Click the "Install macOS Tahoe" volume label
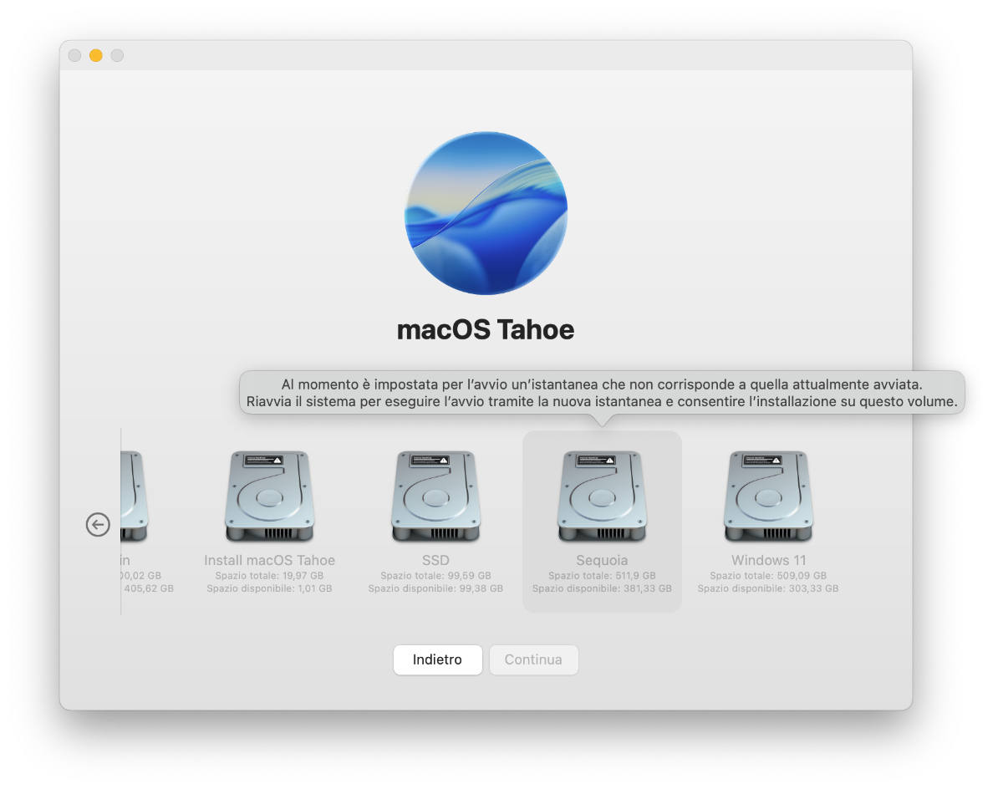The height and width of the screenshot is (789, 1003). click(269, 560)
